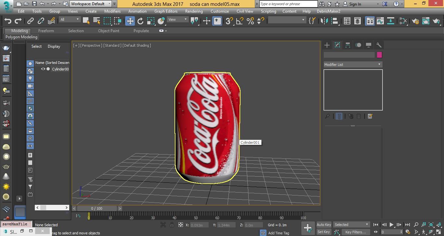Activate the Select and Place tool
The height and width of the screenshot is (236, 444).
point(161,21)
